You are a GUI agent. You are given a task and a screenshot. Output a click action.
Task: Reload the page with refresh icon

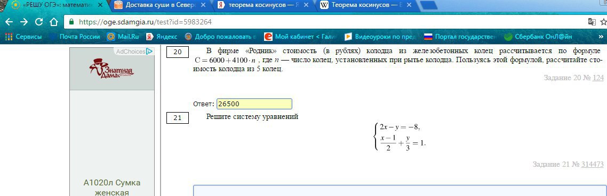point(39,22)
